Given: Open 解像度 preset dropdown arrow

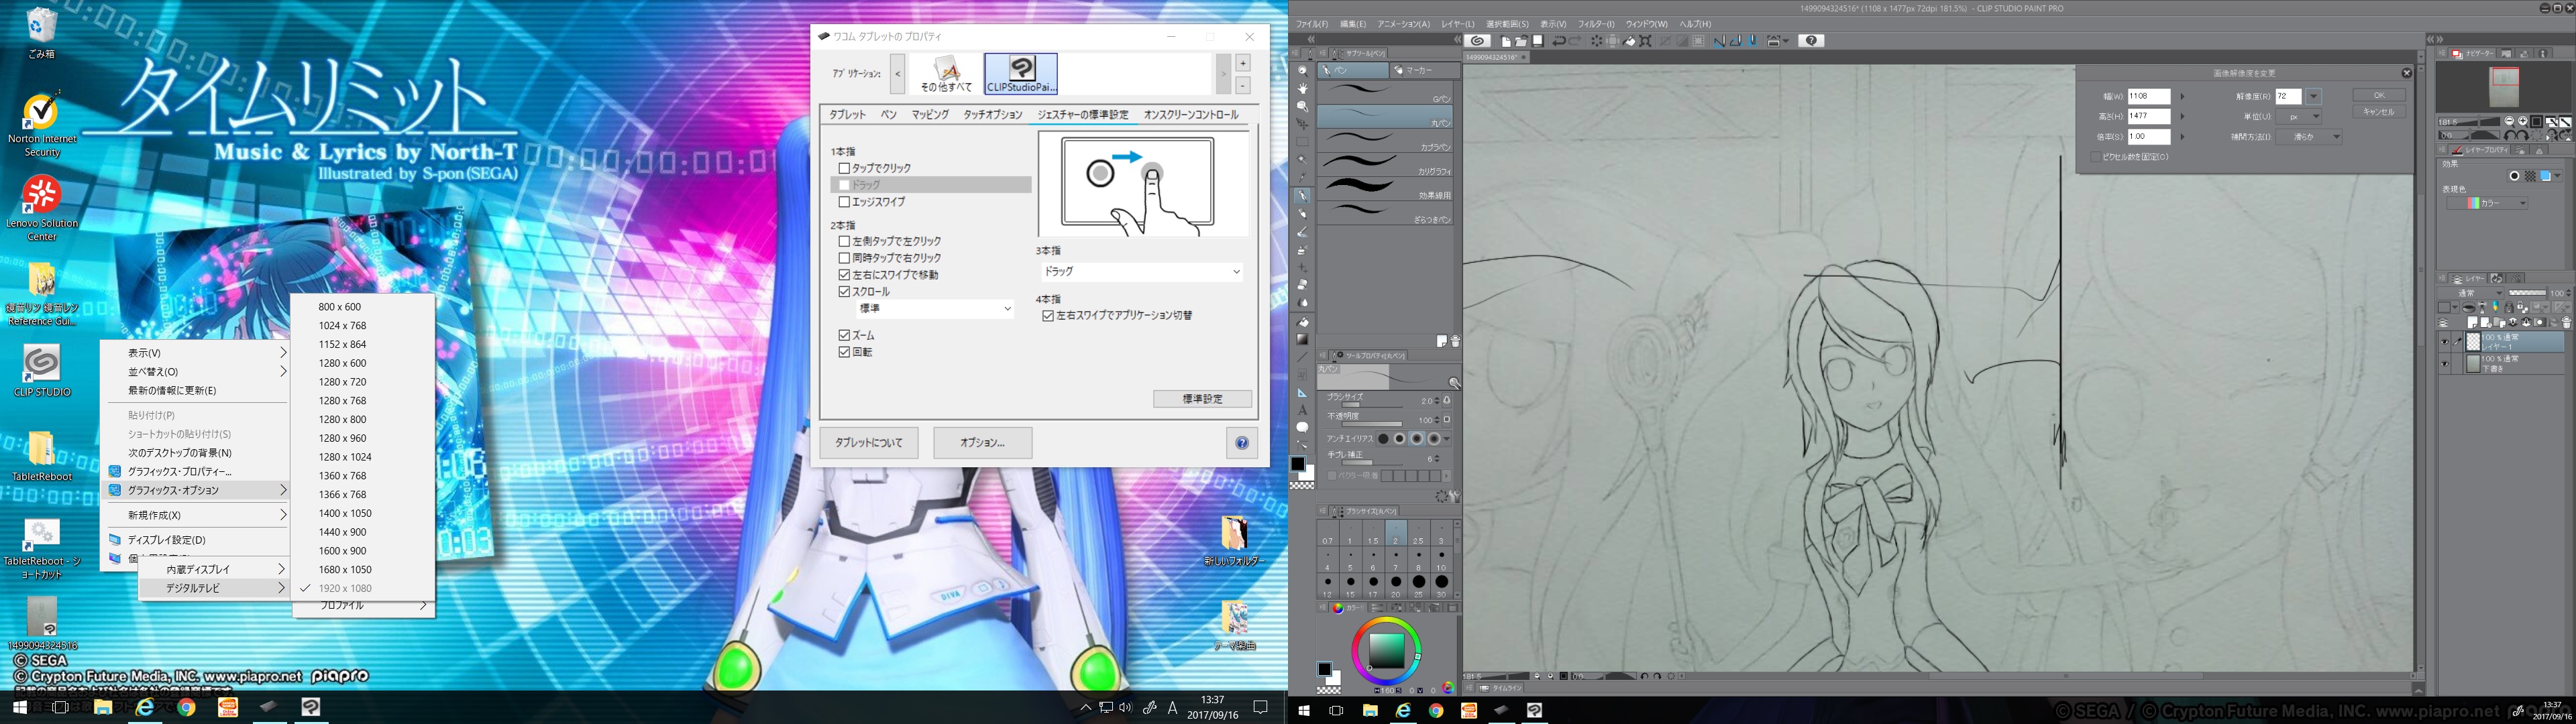Looking at the screenshot, I should (x=2314, y=97).
